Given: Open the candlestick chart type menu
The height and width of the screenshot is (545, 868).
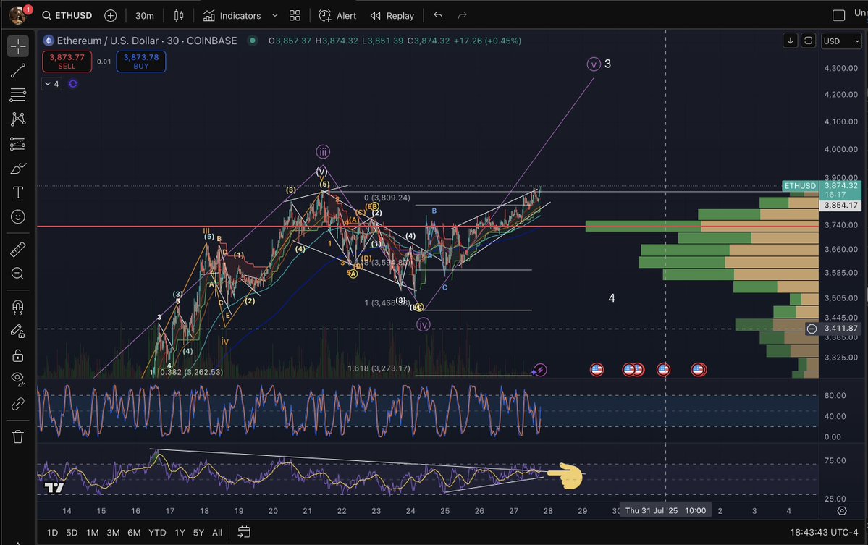Looking at the screenshot, I should coord(179,15).
